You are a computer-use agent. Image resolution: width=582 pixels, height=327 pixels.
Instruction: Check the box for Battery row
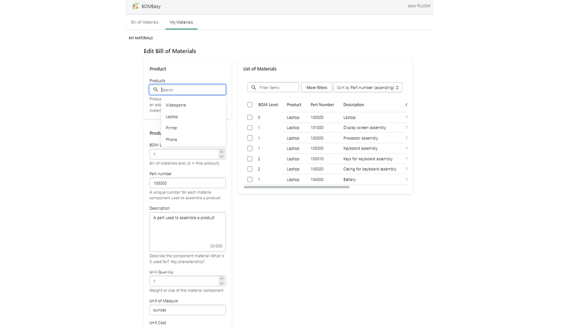coord(250,179)
